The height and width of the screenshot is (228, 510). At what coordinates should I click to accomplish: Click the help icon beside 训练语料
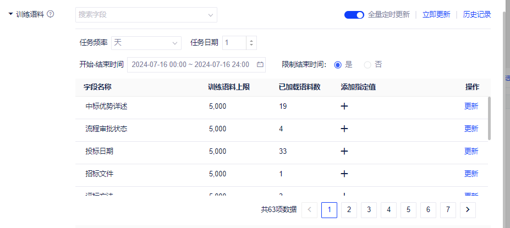click(x=51, y=14)
